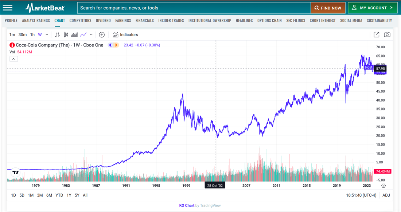Screen dimensions: 401x212
Task: Click the Coca-Cola symbol logo
Action: [12, 45]
